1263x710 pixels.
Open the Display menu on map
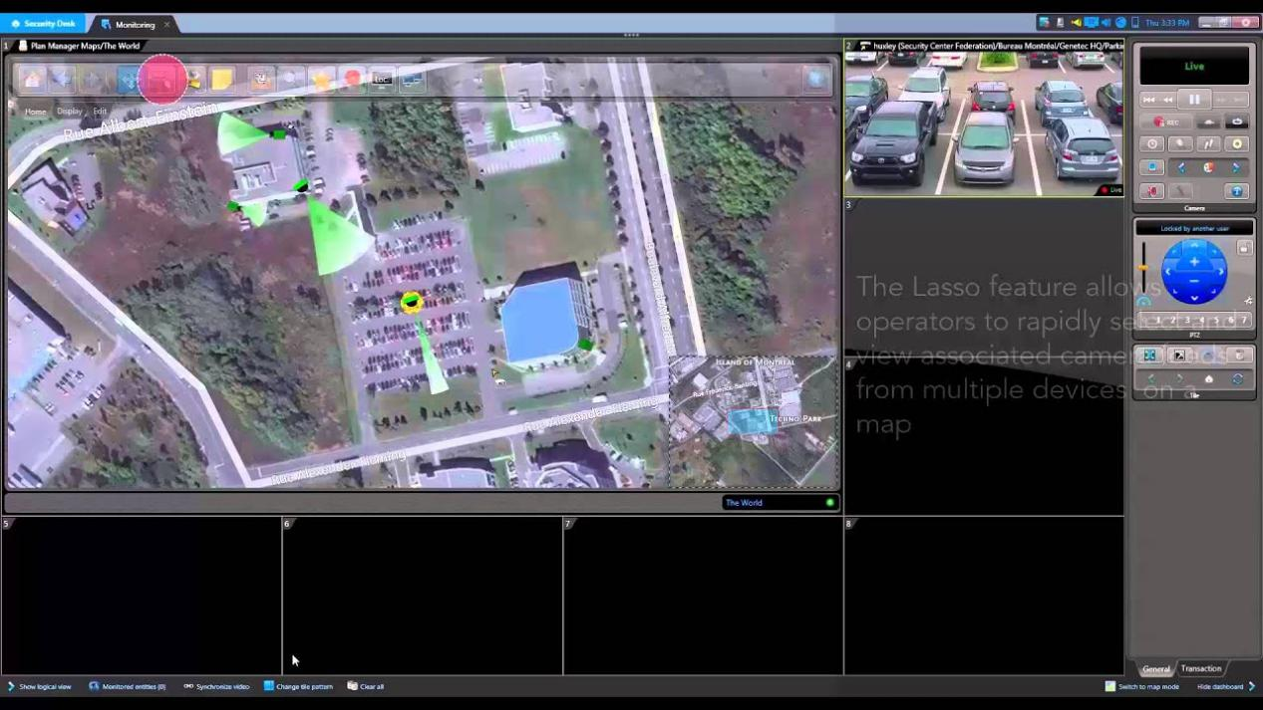point(69,112)
